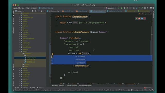Image resolution: width=165 pixels, height=93 pixels.
Task: Toggle the npm tool window side tab
Action: 13,83
